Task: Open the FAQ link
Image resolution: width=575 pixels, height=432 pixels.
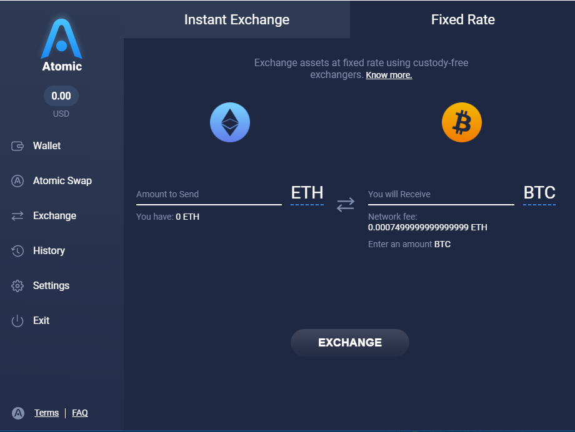Action: pyautogui.click(x=80, y=413)
